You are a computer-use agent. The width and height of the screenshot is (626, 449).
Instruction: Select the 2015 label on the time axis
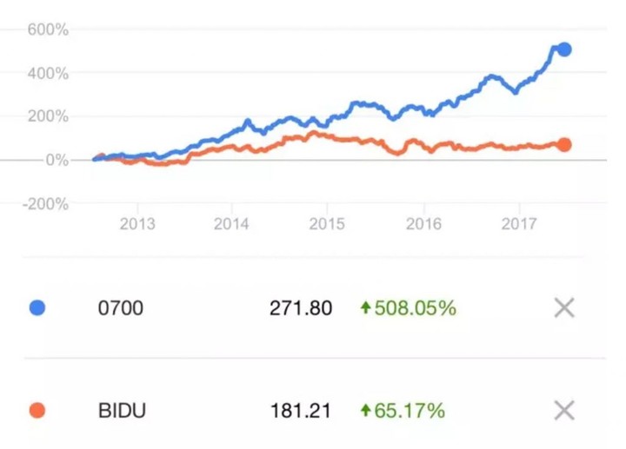point(327,224)
